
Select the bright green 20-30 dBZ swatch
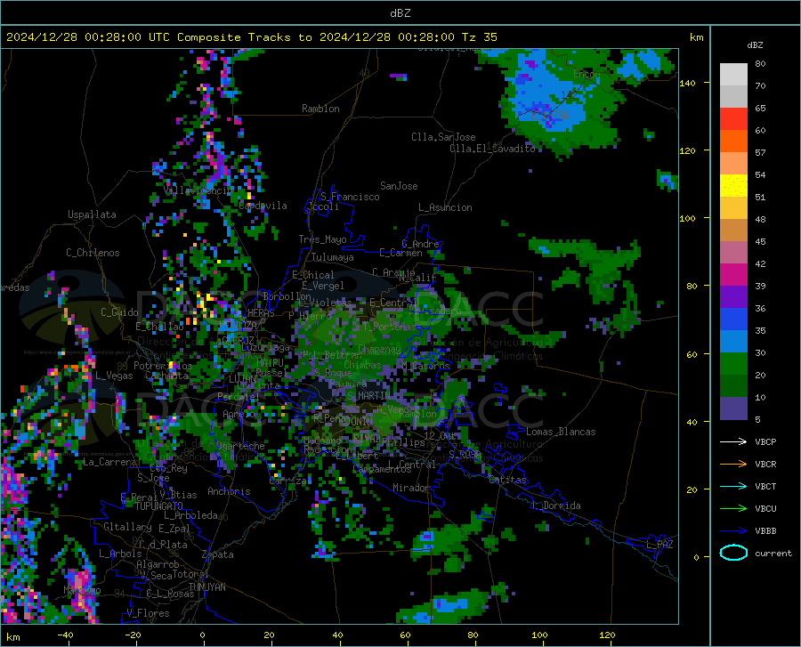pos(733,364)
